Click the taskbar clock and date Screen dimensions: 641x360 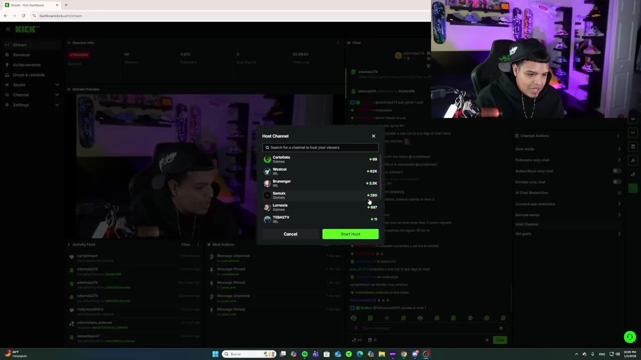[629, 354]
